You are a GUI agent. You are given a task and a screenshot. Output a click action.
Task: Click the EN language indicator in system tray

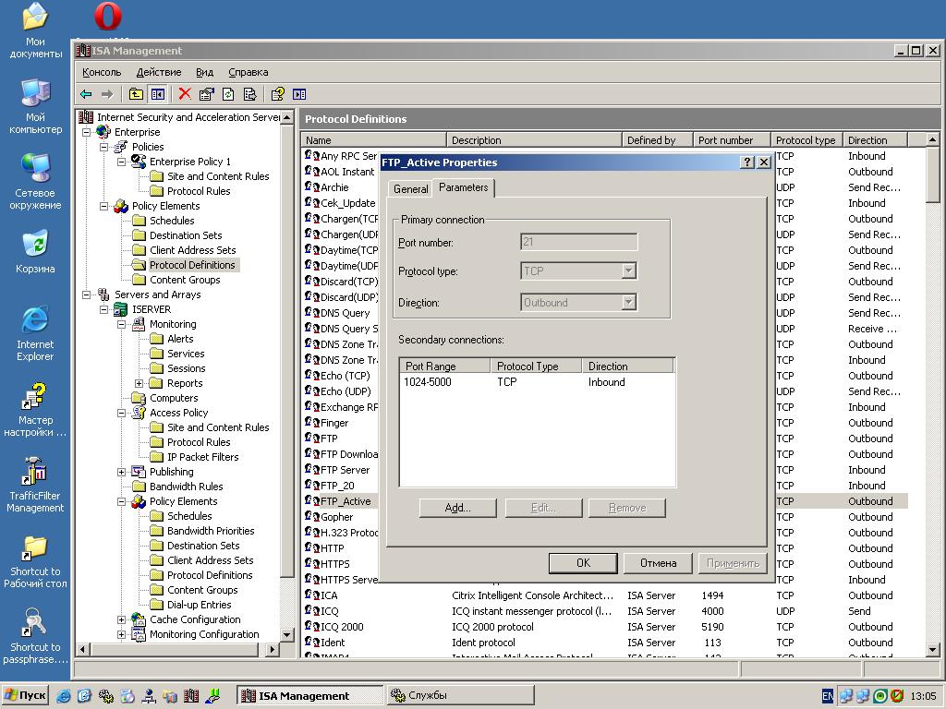click(x=828, y=696)
